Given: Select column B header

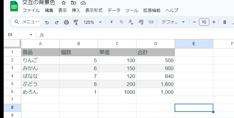Looking at the screenshot, I should [79, 44].
